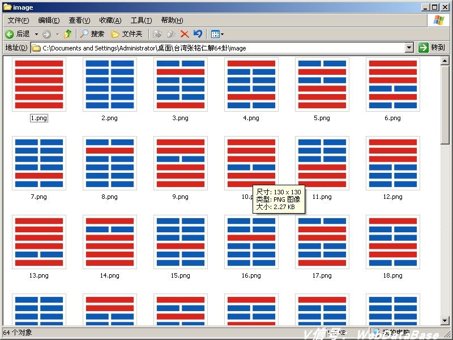Select the 9.png hexagram thumbnail
The image size is (453, 340).
pyautogui.click(x=181, y=163)
